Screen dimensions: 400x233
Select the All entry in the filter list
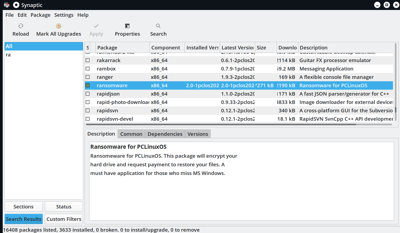(x=44, y=46)
